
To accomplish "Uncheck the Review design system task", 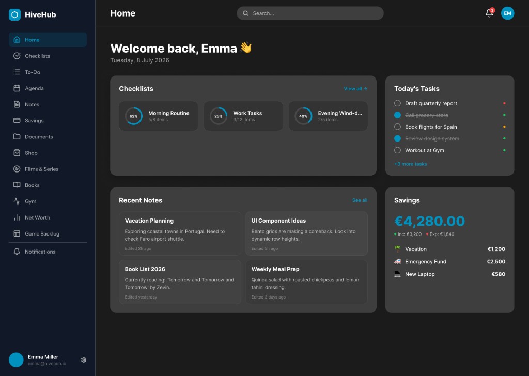I will [397, 138].
